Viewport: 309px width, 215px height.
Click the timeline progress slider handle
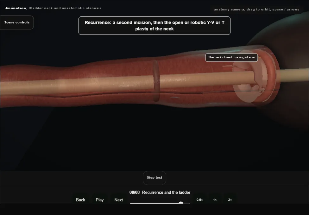pos(181,203)
